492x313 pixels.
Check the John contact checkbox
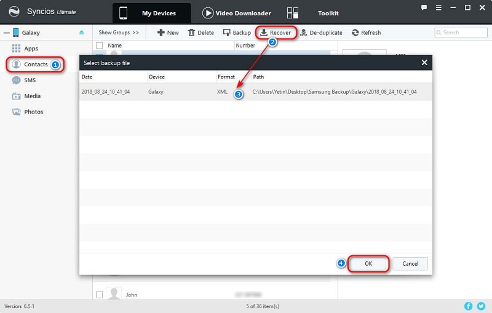(100, 295)
